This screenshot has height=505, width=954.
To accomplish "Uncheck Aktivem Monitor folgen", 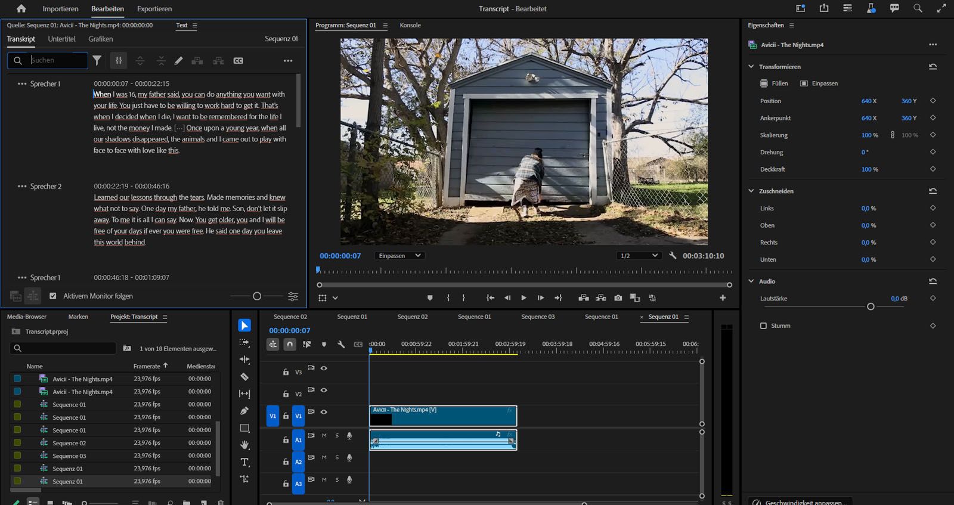I will (x=53, y=296).
